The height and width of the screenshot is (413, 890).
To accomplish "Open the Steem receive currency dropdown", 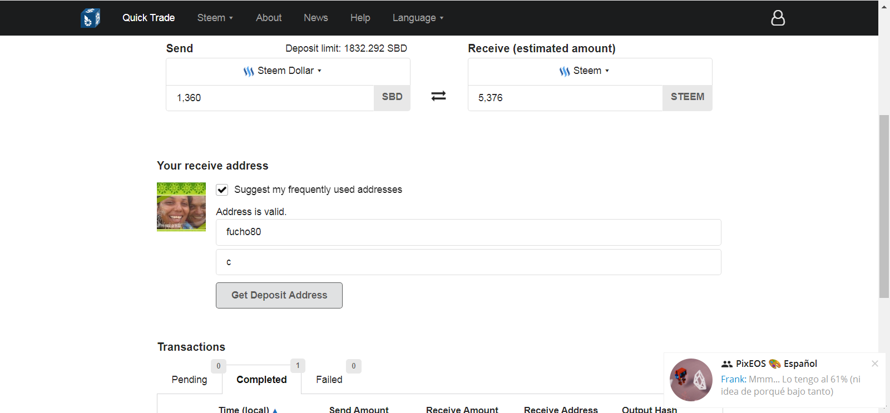I will click(x=590, y=71).
